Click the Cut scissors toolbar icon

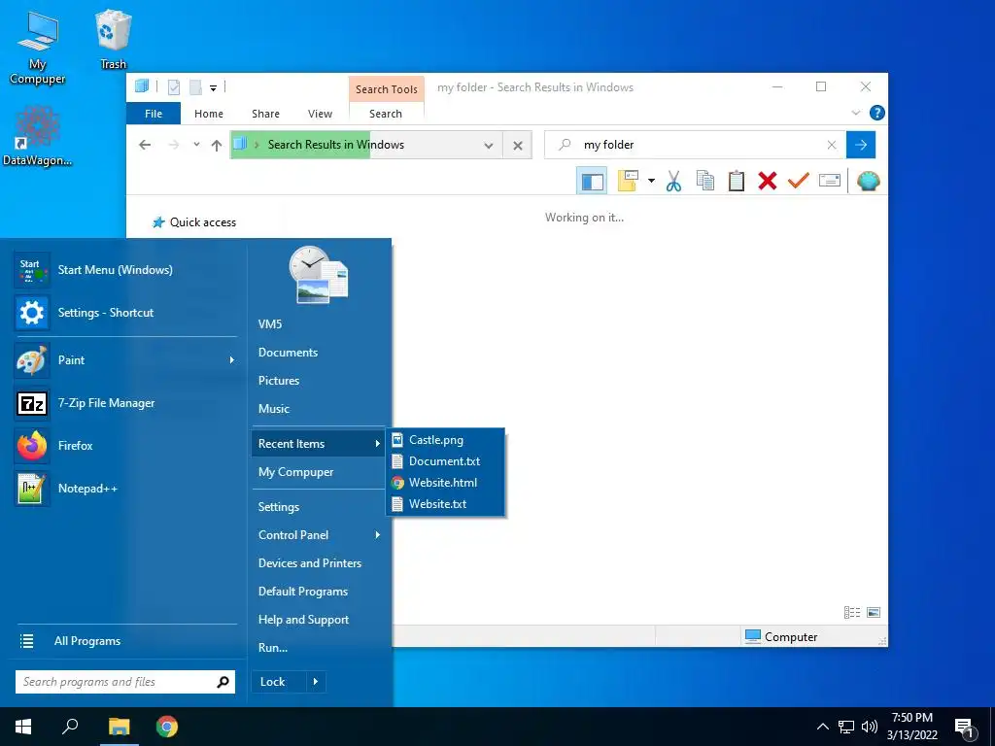673,181
